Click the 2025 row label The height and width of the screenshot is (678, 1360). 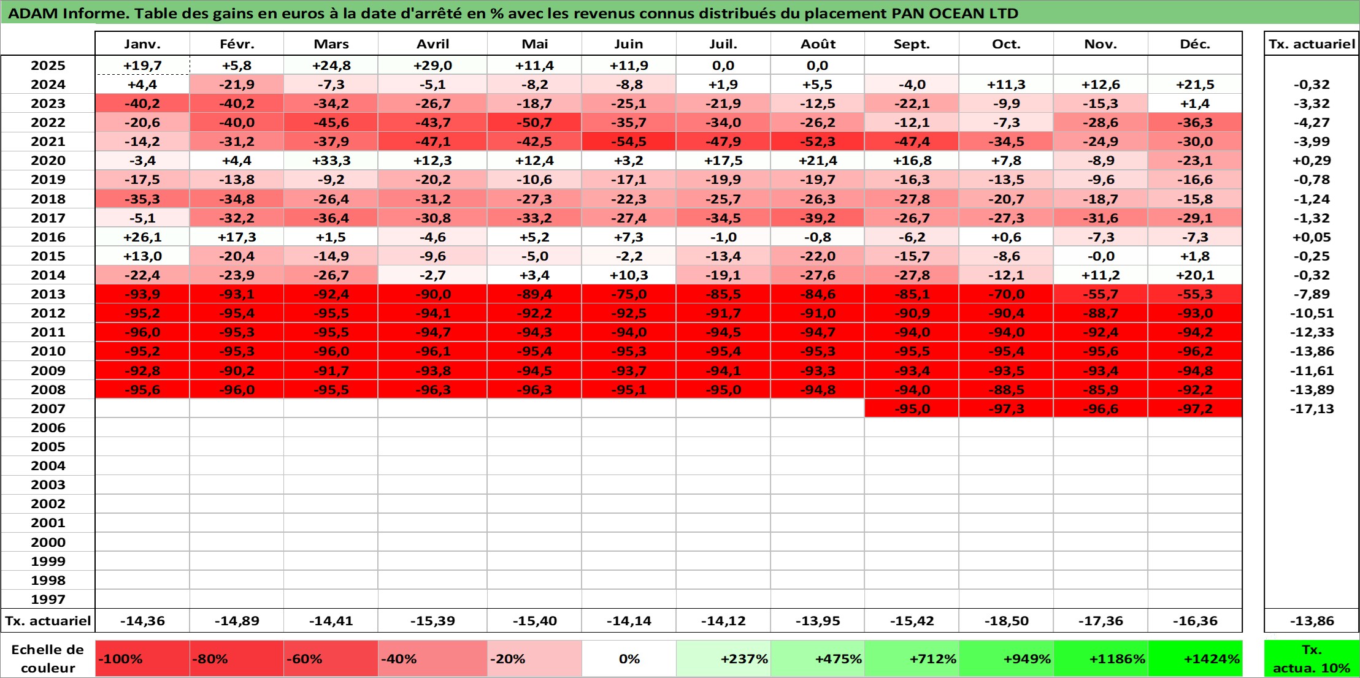[x=48, y=66]
